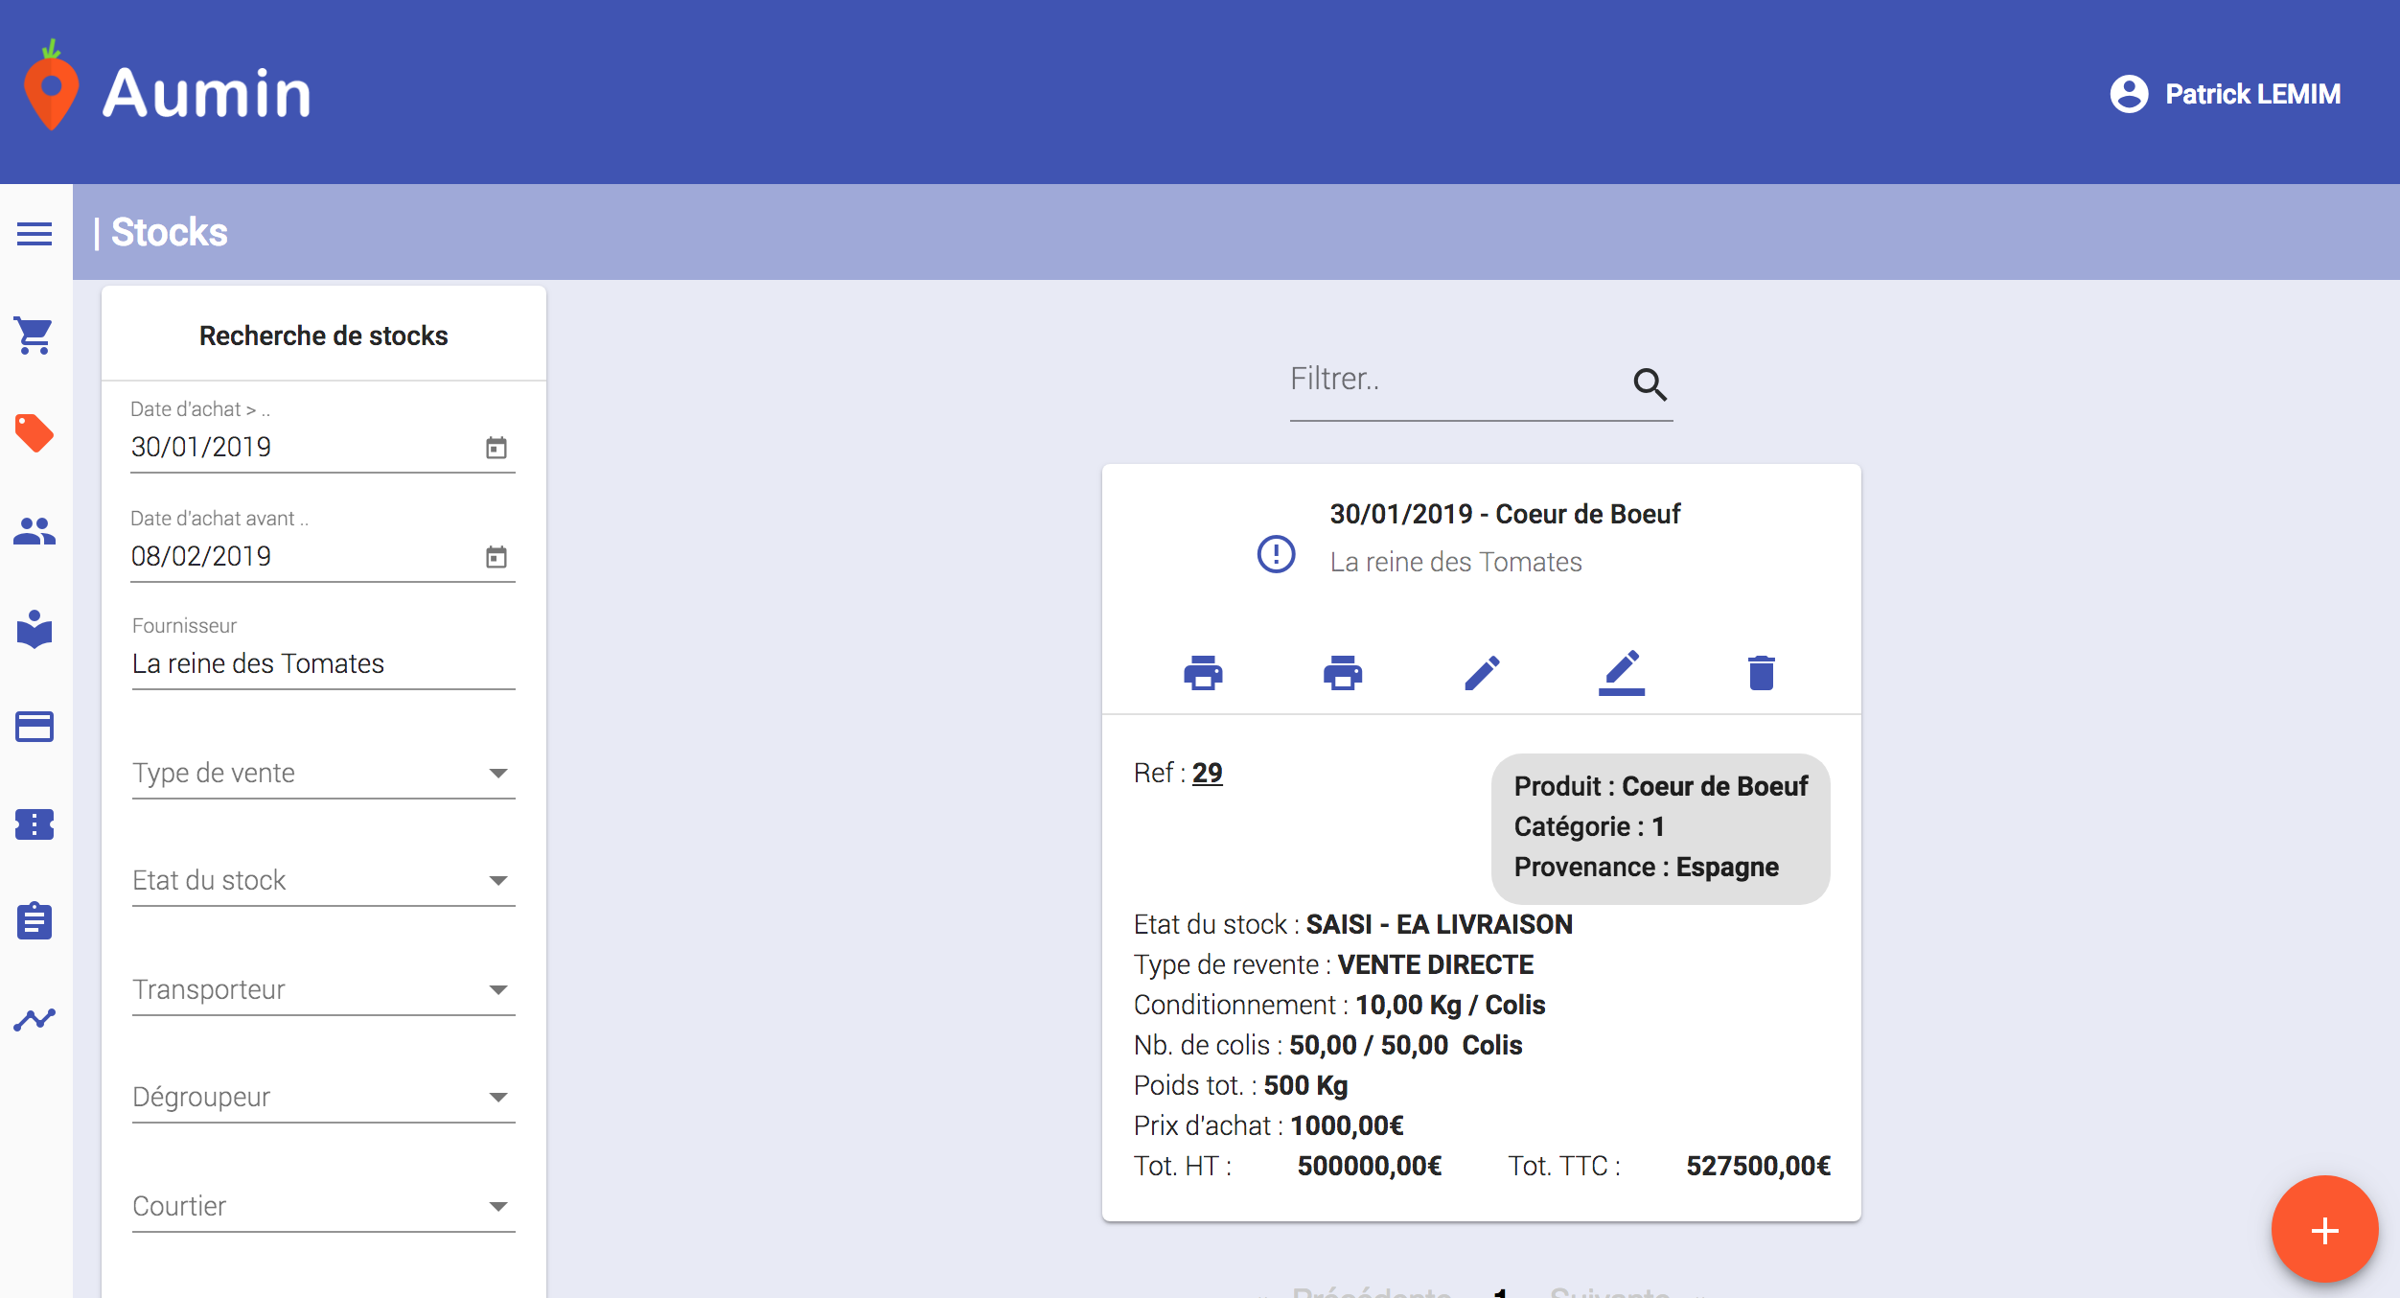2400x1298 pixels.
Task: Open the Courtier dropdown
Action: (x=324, y=1206)
